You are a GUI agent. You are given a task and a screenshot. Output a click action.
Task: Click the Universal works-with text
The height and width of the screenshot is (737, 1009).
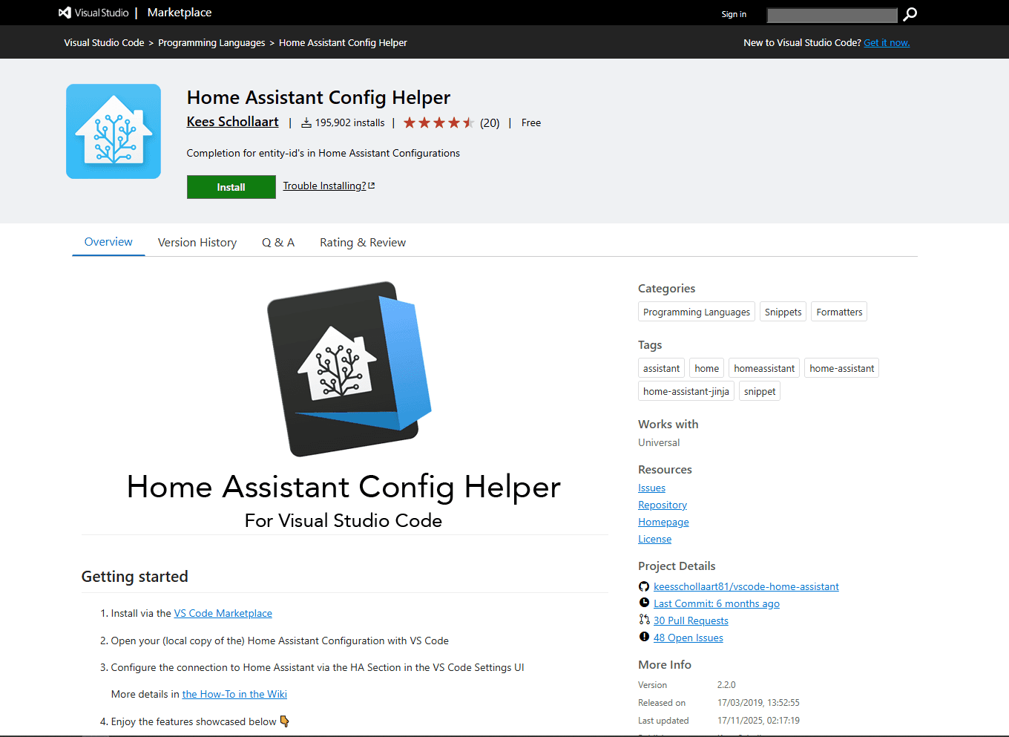pyautogui.click(x=659, y=442)
